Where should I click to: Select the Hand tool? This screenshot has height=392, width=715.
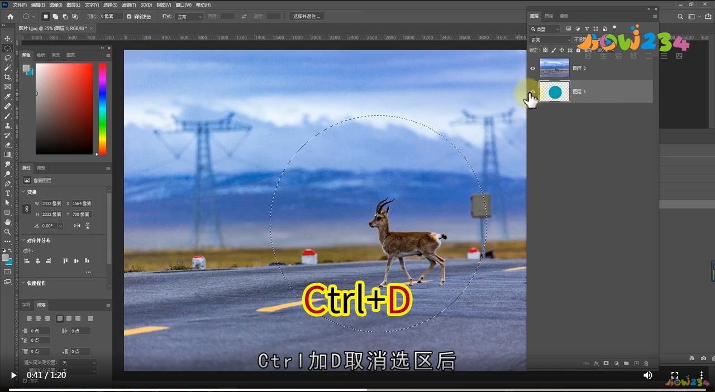(x=8, y=222)
